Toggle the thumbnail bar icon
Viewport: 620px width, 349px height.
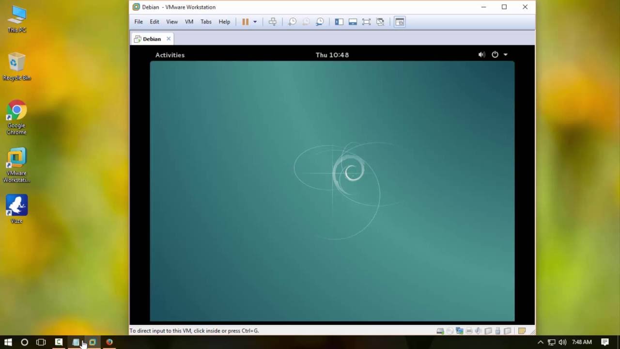353,22
